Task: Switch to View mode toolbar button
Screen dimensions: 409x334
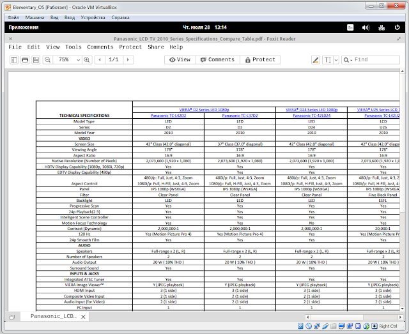Action: 180,59
